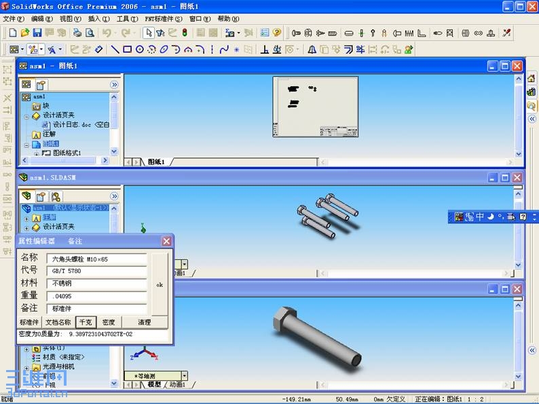539x404 pixels.
Task: Open the 工具 menu
Action: coord(127,18)
